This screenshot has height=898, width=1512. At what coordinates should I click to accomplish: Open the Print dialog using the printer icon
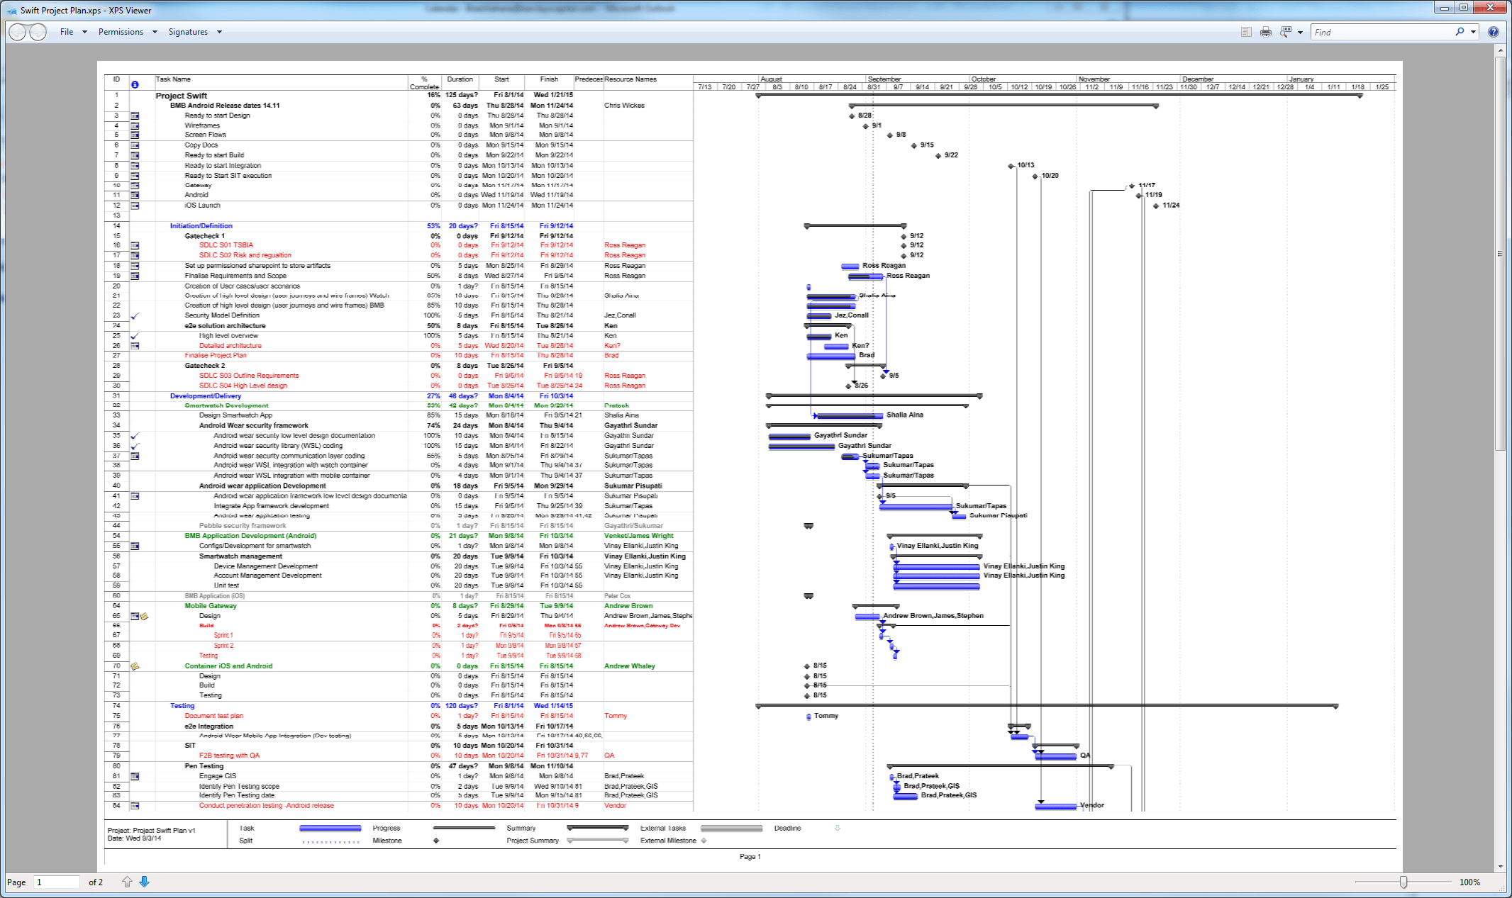(1265, 32)
